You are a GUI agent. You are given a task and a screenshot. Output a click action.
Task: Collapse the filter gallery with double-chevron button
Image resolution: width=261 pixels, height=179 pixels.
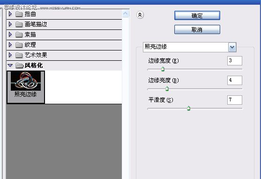tap(140, 15)
